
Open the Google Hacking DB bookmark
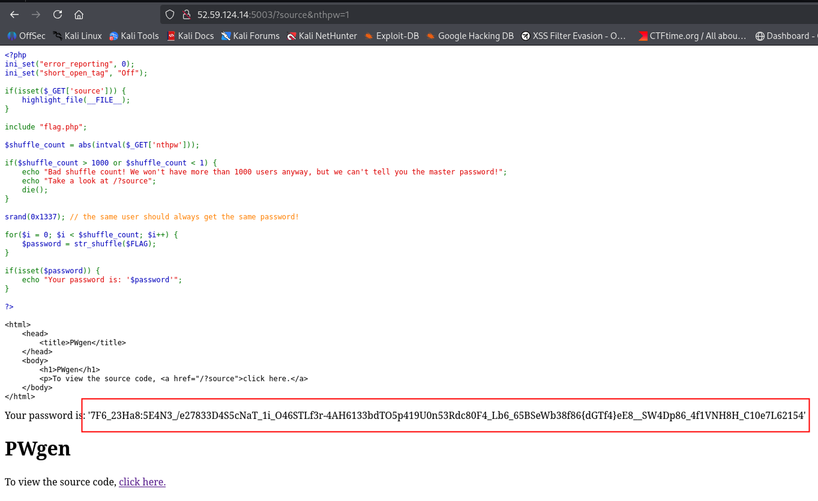470,36
